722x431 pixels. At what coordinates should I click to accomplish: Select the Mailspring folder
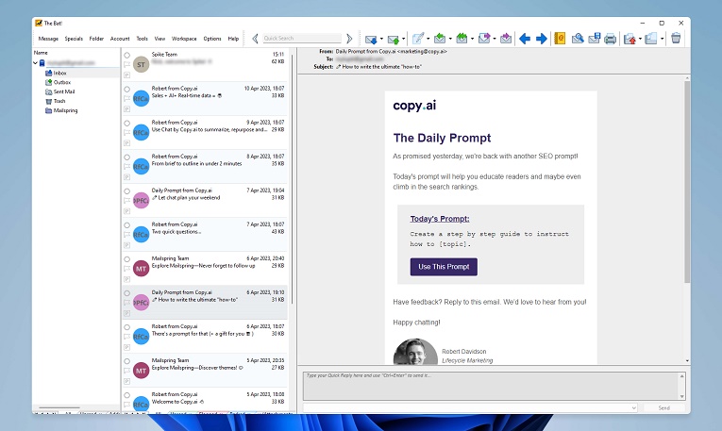click(x=65, y=110)
